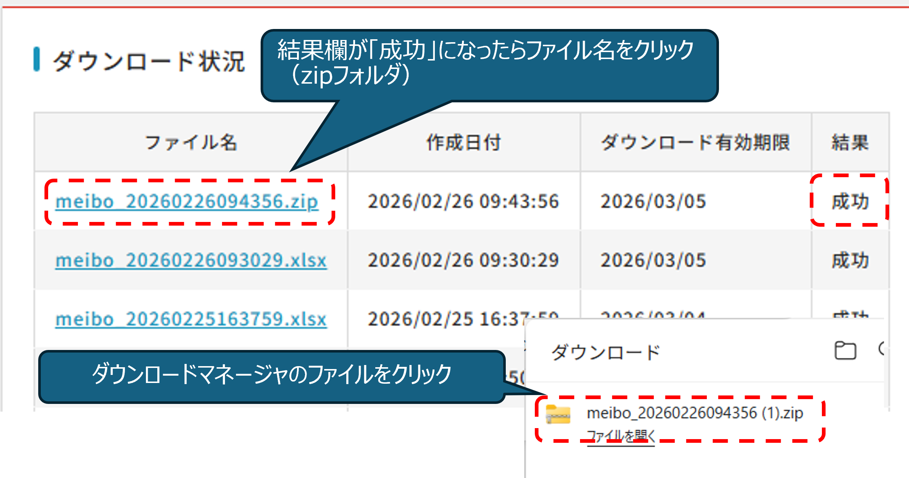The image size is (909, 478).
Task: Click the creation date 2026/02/26 09:30:29 cell
Action: tap(464, 260)
